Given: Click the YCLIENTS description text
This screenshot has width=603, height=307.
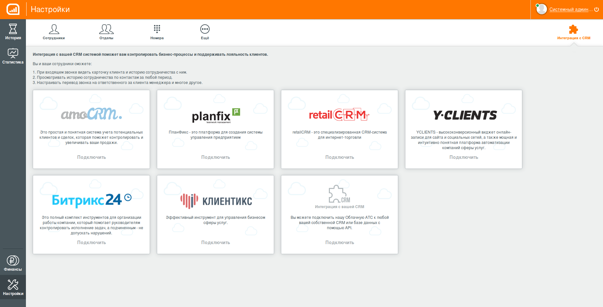Looking at the screenshot, I should coord(464,140).
